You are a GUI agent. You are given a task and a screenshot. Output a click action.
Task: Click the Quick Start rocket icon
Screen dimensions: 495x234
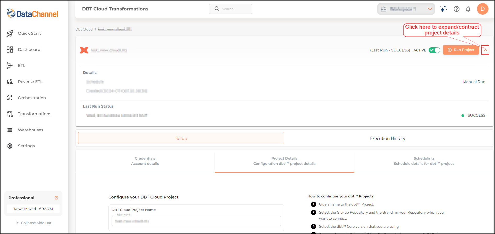point(10,33)
